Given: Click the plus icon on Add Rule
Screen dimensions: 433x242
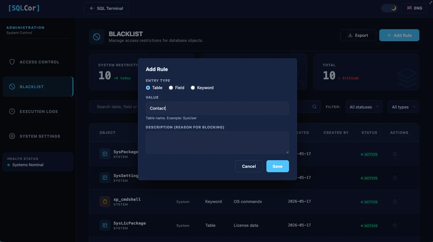Looking at the screenshot, I should [x=389, y=35].
